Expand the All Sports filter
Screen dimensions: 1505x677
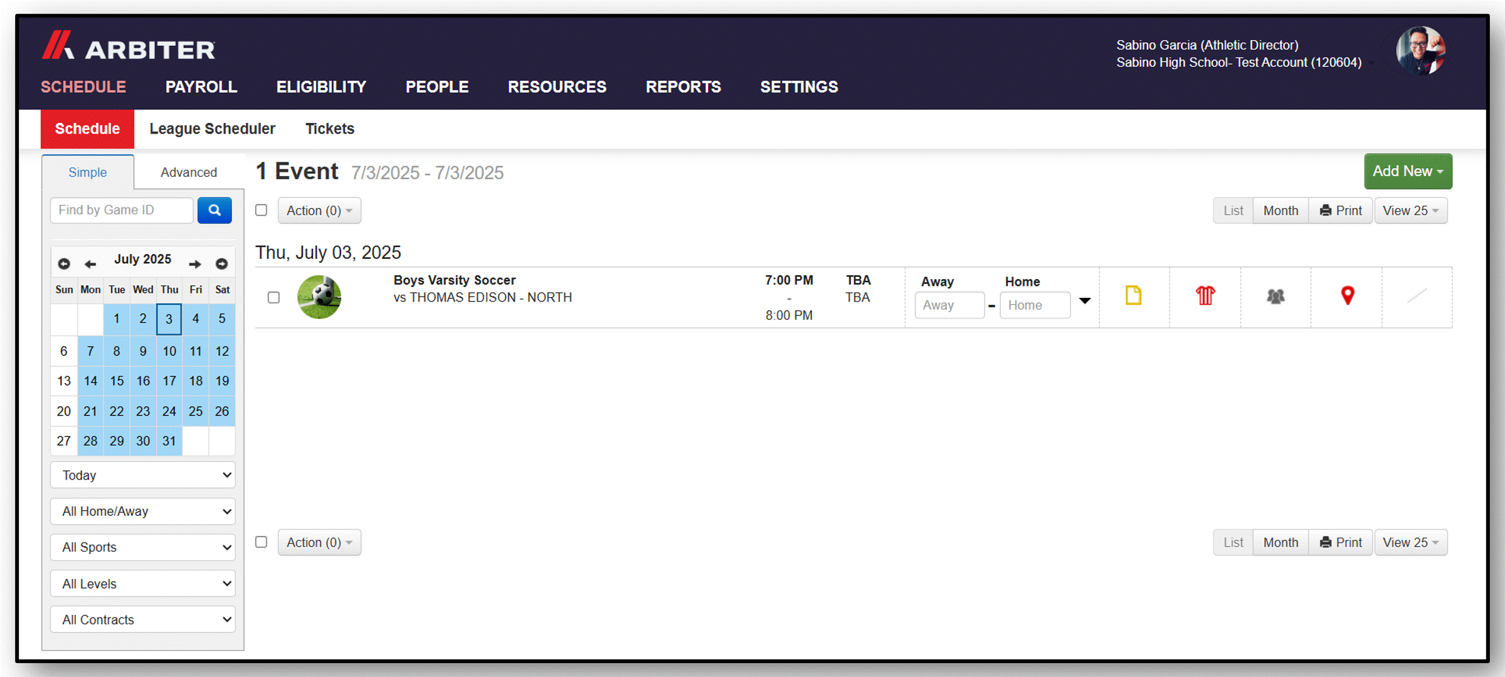(x=143, y=547)
